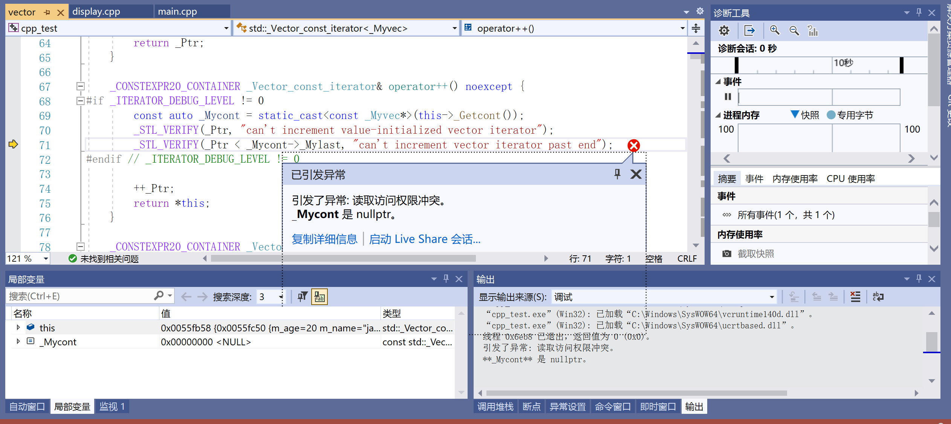Zoom out on the diagnostics timeline
The width and height of the screenshot is (951, 424).
click(x=794, y=31)
